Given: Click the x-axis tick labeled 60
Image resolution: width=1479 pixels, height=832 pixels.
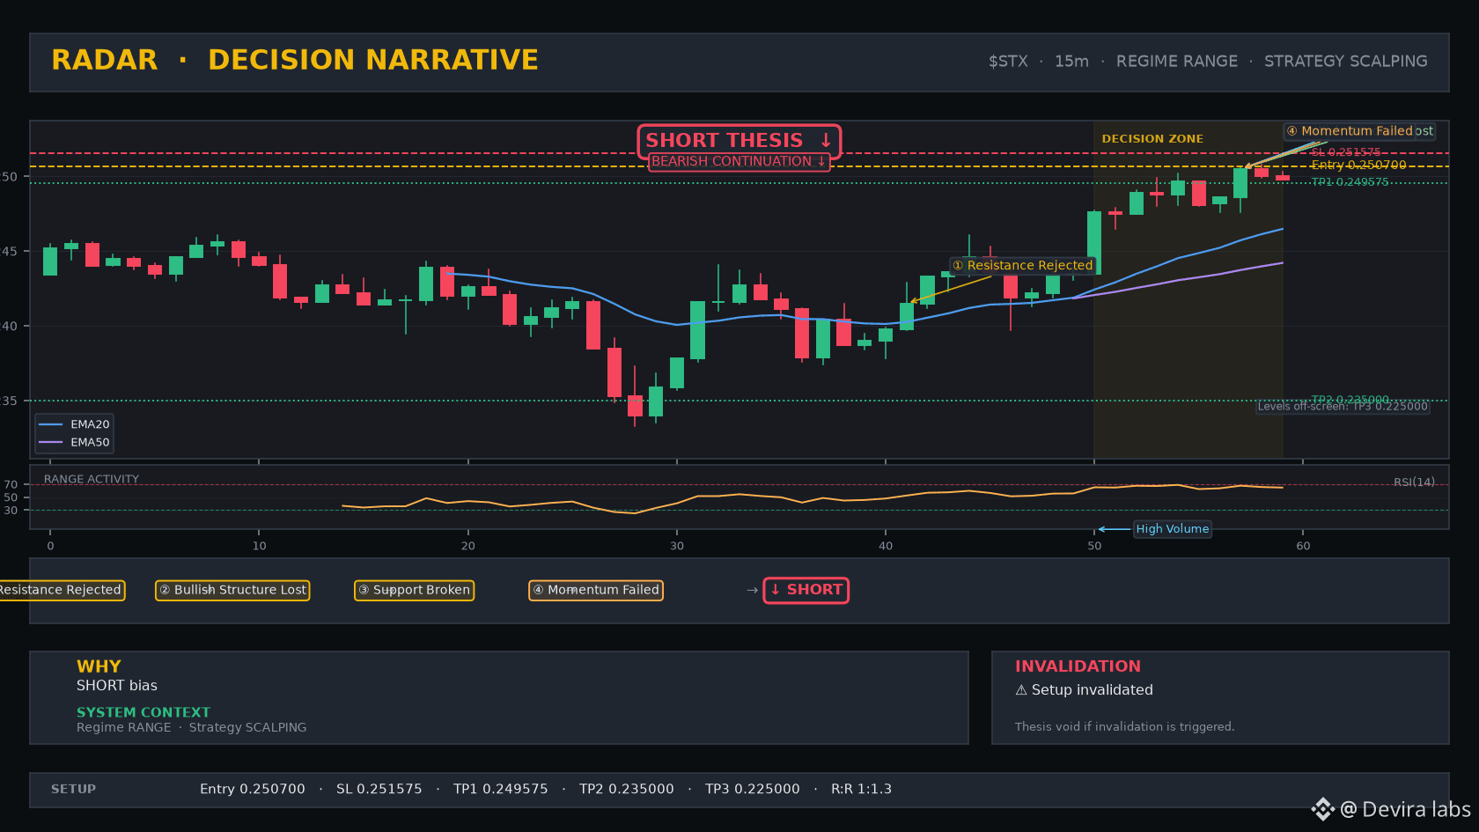Looking at the screenshot, I should click(1303, 546).
